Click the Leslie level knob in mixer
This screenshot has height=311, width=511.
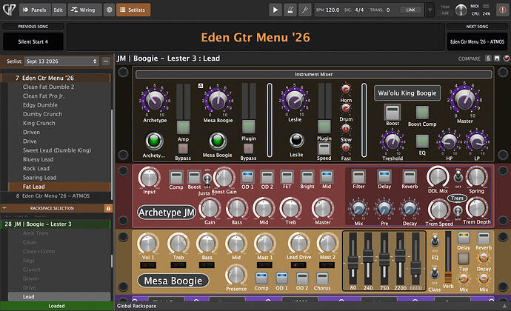pyautogui.click(x=294, y=100)
